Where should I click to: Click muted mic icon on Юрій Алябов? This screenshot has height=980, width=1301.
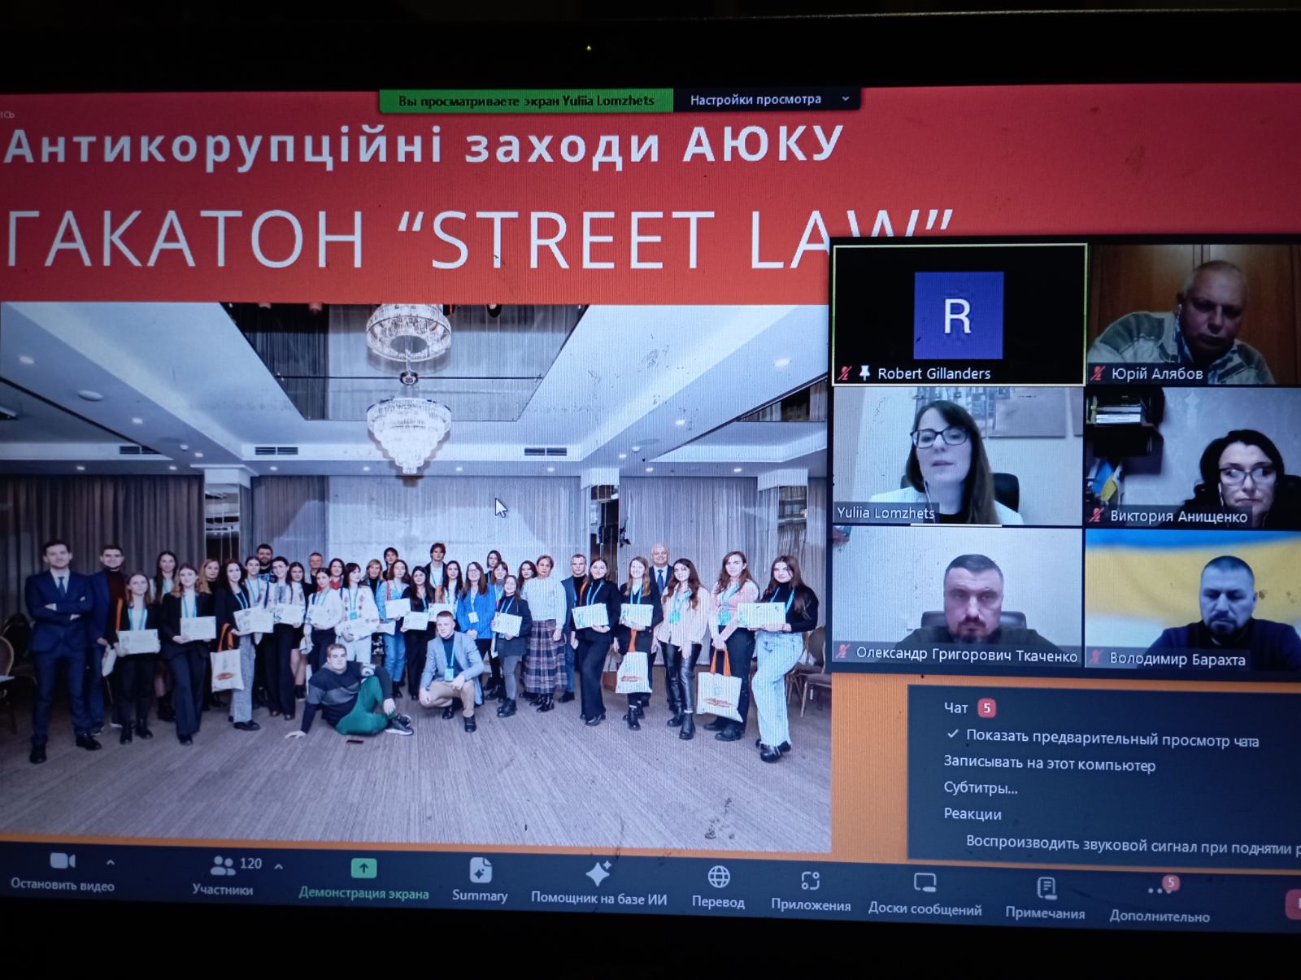(1099, 373)
